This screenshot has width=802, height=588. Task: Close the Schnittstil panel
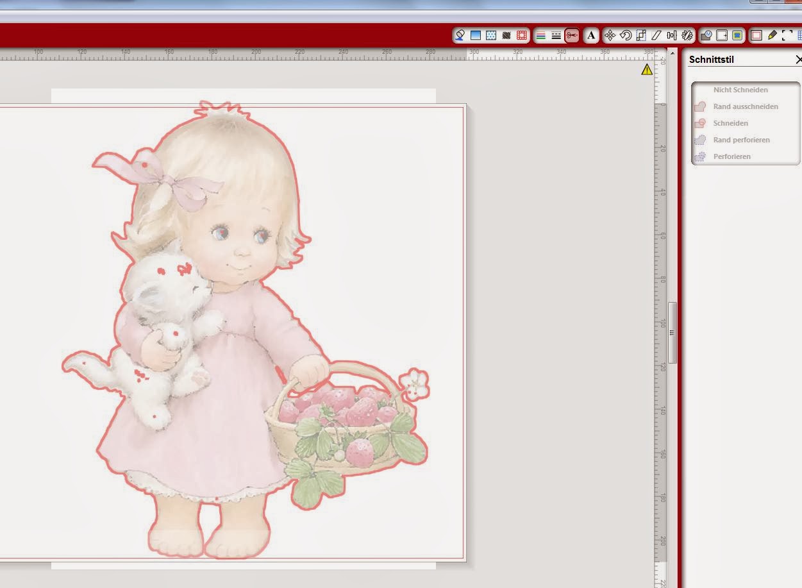tap(798, 60)
